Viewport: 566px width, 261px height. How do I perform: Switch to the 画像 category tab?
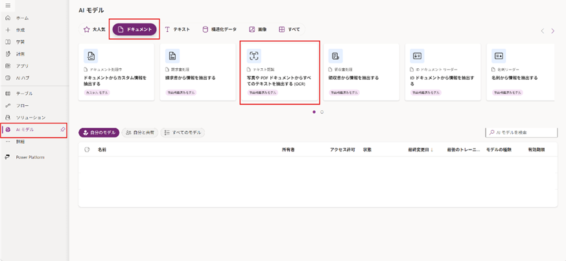point(258,30)
